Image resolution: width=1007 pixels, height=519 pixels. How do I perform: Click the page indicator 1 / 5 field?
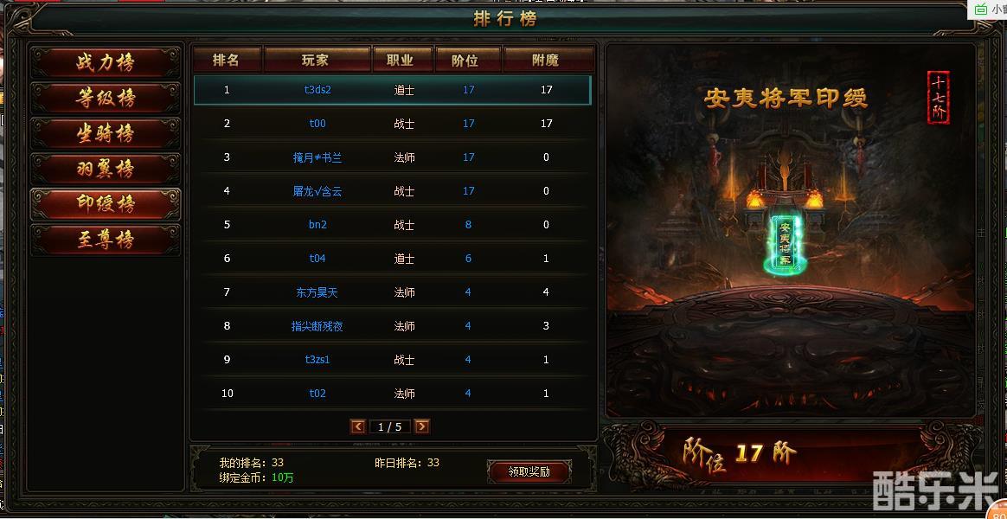click(x=390, y=426)
